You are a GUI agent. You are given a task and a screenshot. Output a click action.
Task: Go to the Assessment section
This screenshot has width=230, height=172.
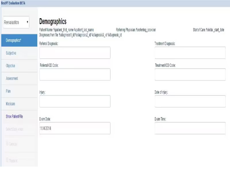[19, 79]
